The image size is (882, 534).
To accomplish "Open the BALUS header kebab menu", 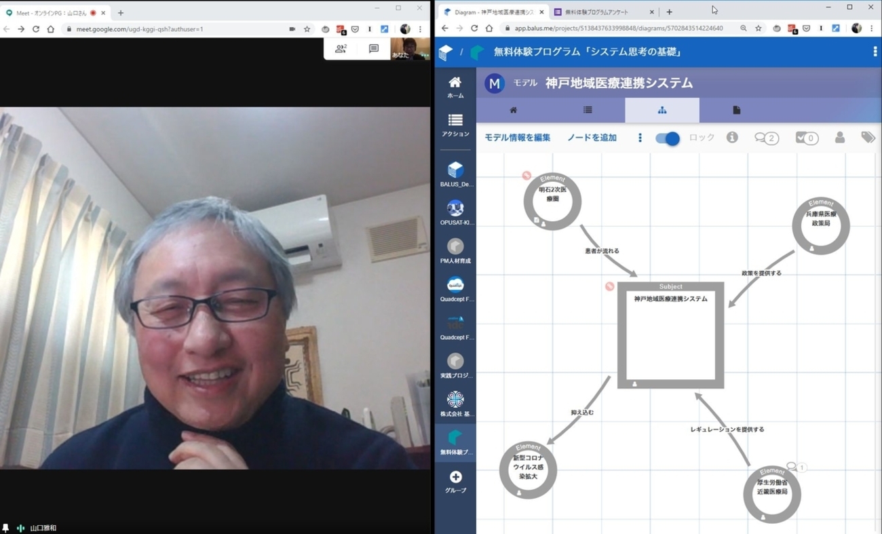I will point(875,52).
